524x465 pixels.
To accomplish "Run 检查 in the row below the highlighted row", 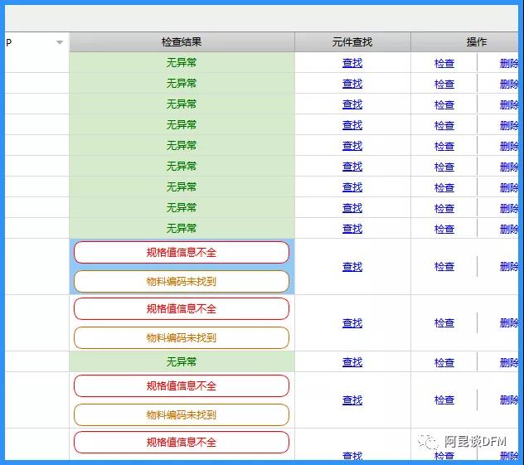I will [x=444, y=322].
